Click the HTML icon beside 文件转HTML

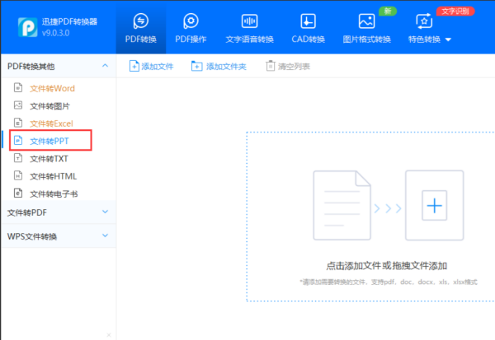[x=18, y=175]
